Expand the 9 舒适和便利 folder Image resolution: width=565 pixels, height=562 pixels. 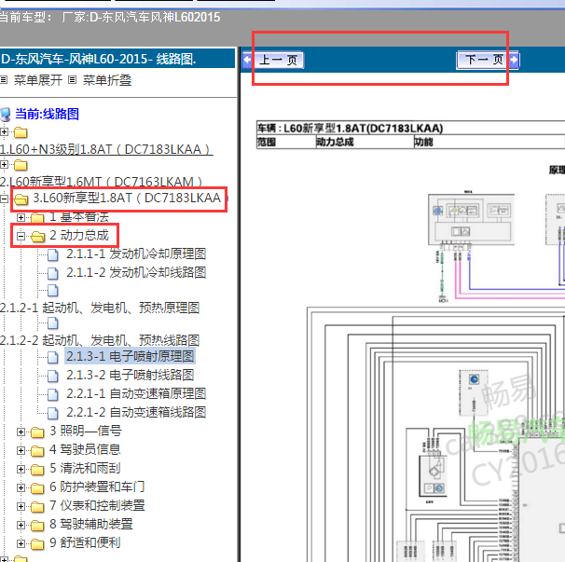pos(21,544)
